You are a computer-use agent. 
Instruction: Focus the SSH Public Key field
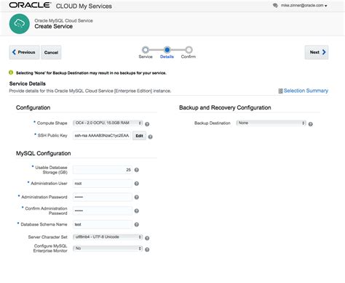[x=102, y=136]
